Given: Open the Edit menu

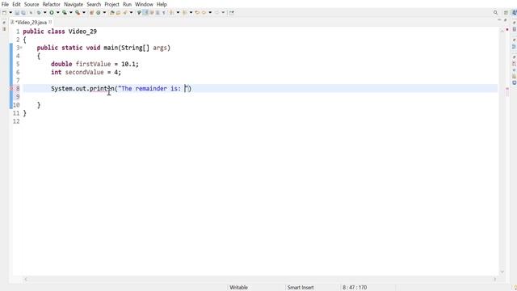Looking at the screenshot, I should pyautogui.click(x=16, y=4).
